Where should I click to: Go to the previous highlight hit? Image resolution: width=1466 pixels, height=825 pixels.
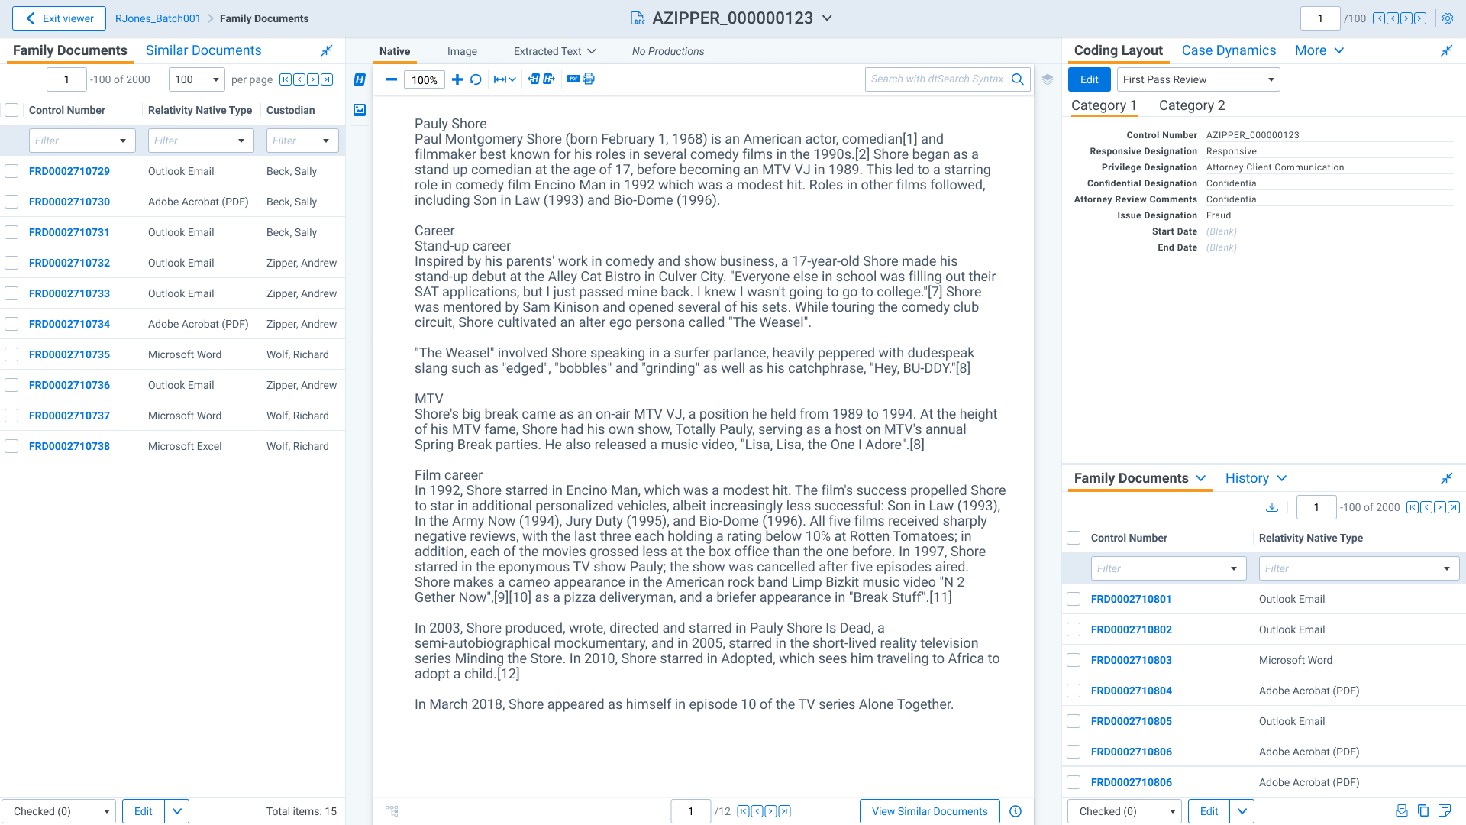click(x=534, y=79)
